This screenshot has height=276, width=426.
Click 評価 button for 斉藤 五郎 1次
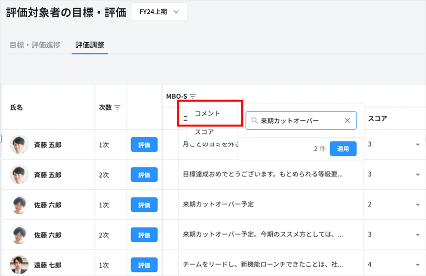point(144,145)
